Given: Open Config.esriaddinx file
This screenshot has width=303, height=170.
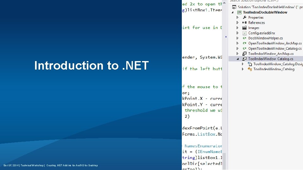Looking at the screenshot, I should [262, 33].
